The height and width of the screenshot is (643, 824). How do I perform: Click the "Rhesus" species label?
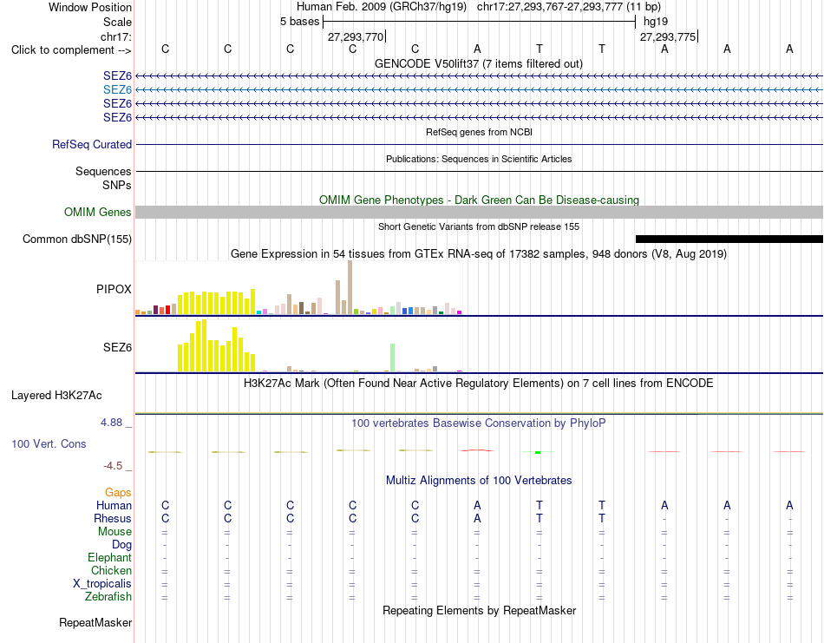[113, 519]
